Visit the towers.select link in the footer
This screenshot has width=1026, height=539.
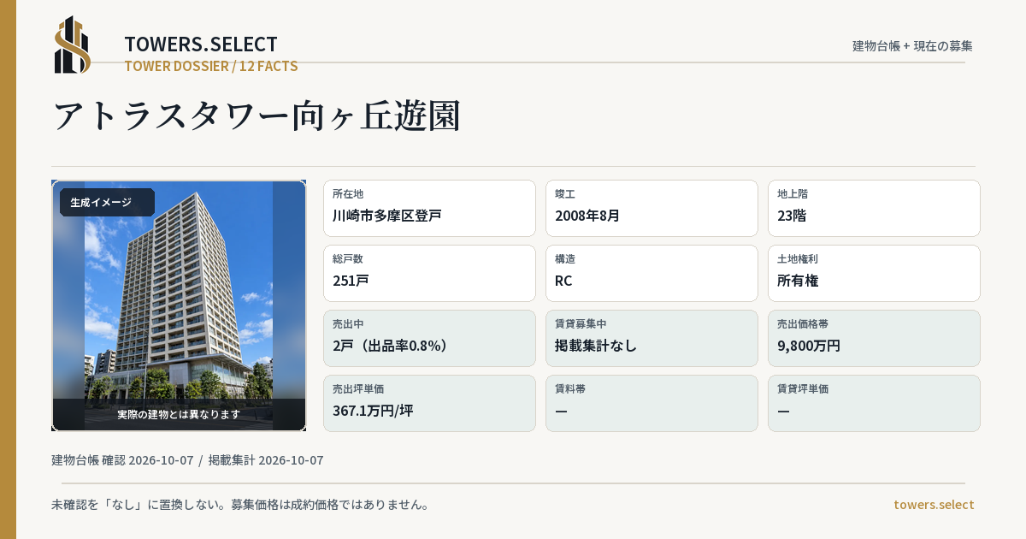click(x=934, y=504)
